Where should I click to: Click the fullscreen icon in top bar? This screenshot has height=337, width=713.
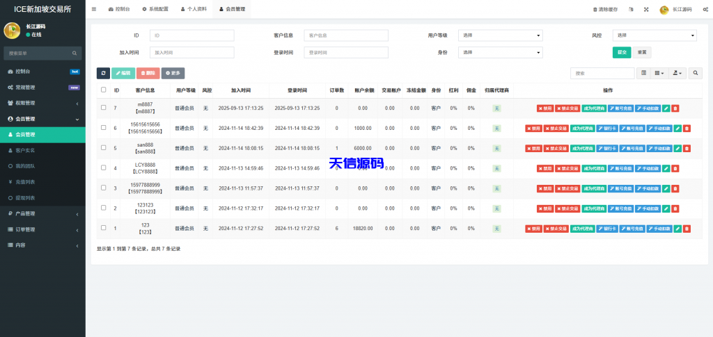click(x=645, y=10)
